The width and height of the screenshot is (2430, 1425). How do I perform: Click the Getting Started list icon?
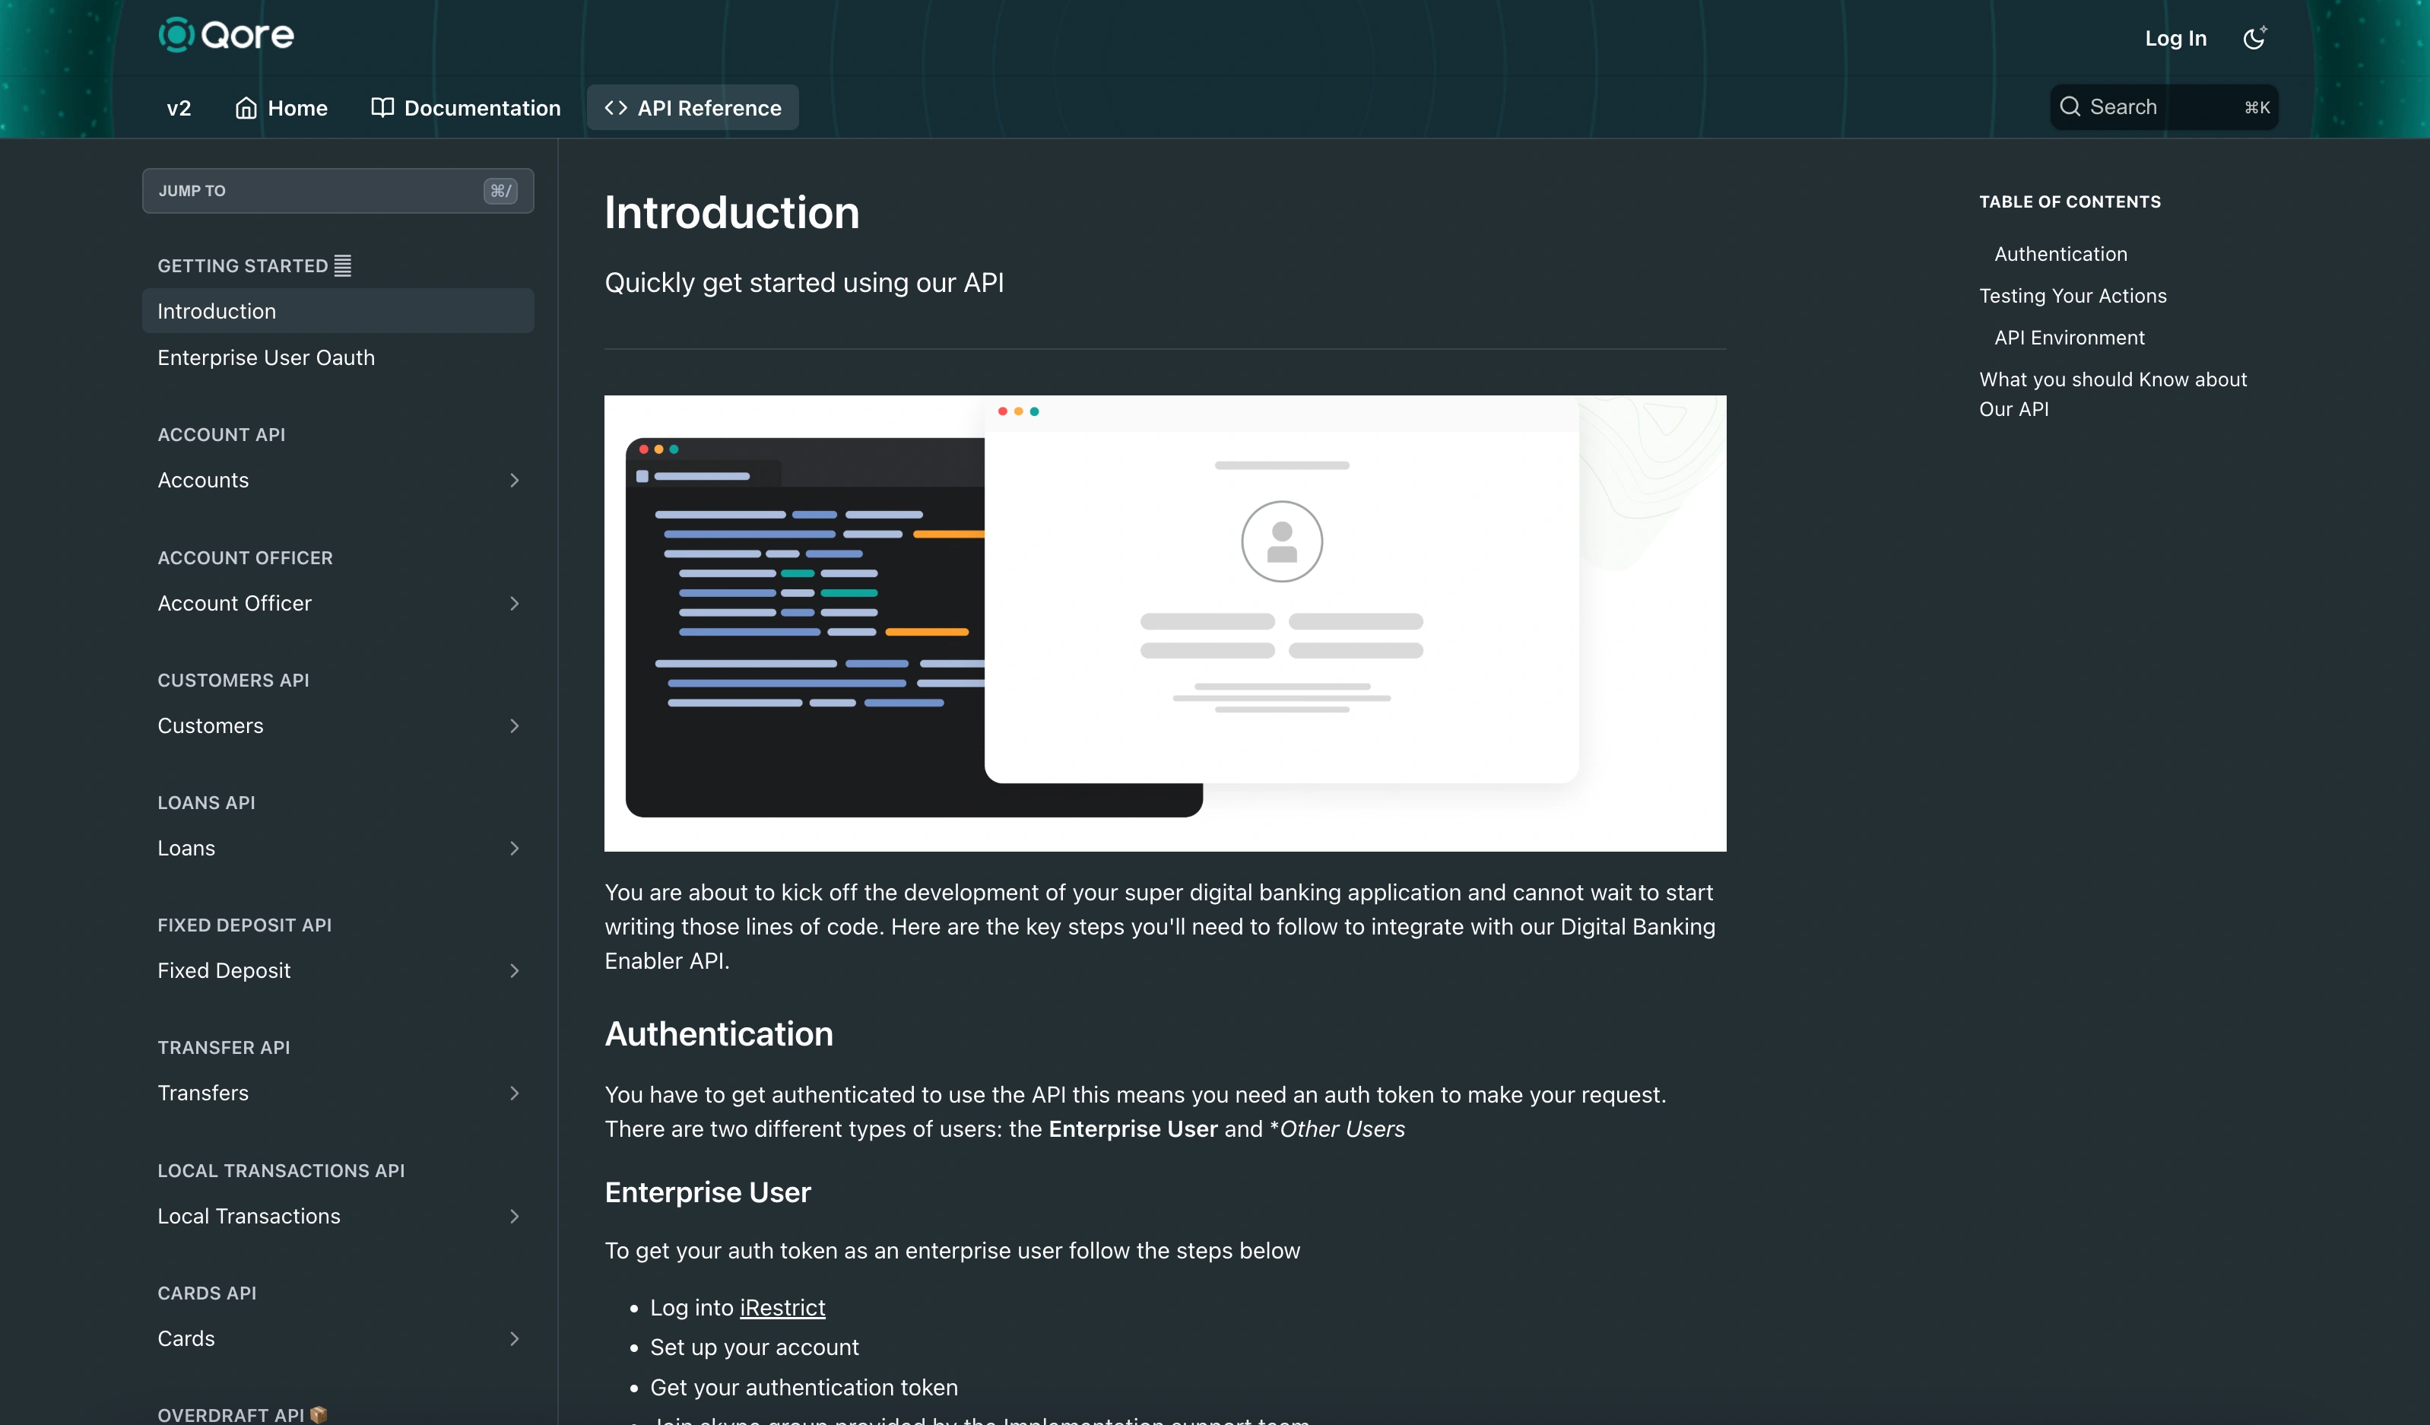tap(342, 265)
